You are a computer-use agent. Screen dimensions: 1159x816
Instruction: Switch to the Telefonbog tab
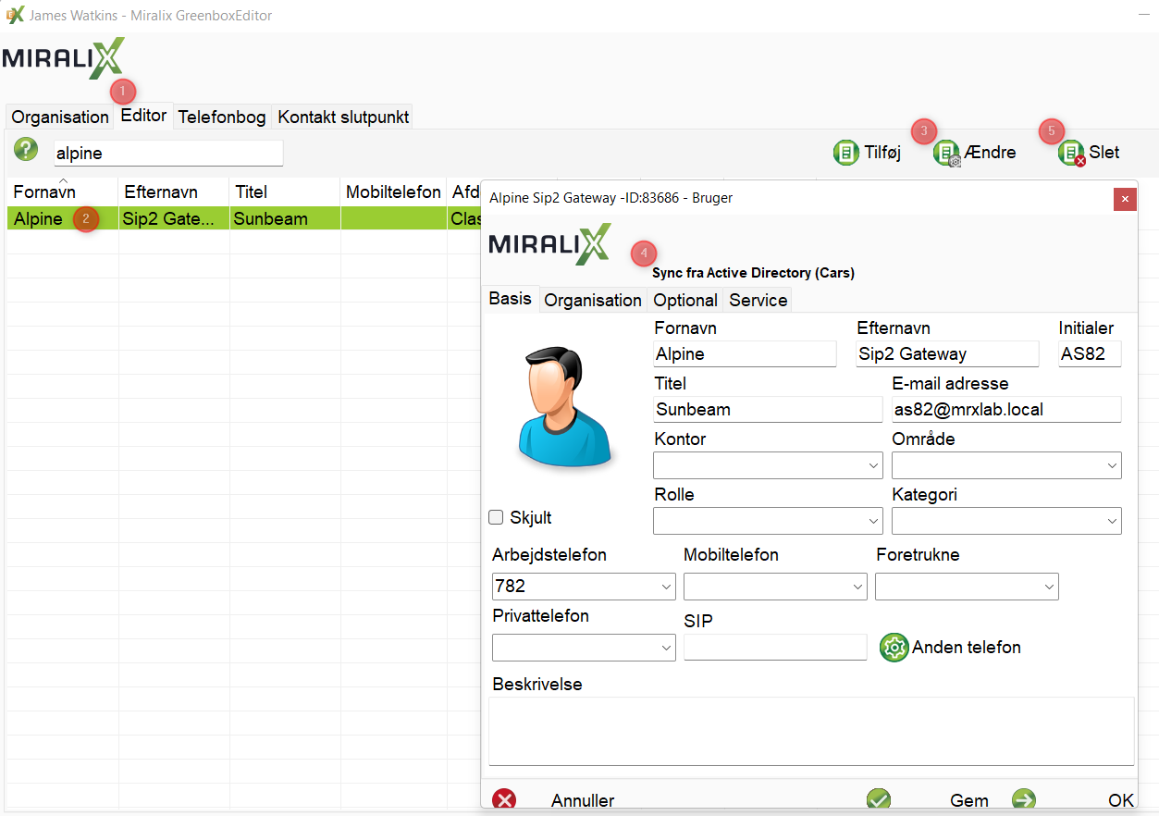point(222,117)
